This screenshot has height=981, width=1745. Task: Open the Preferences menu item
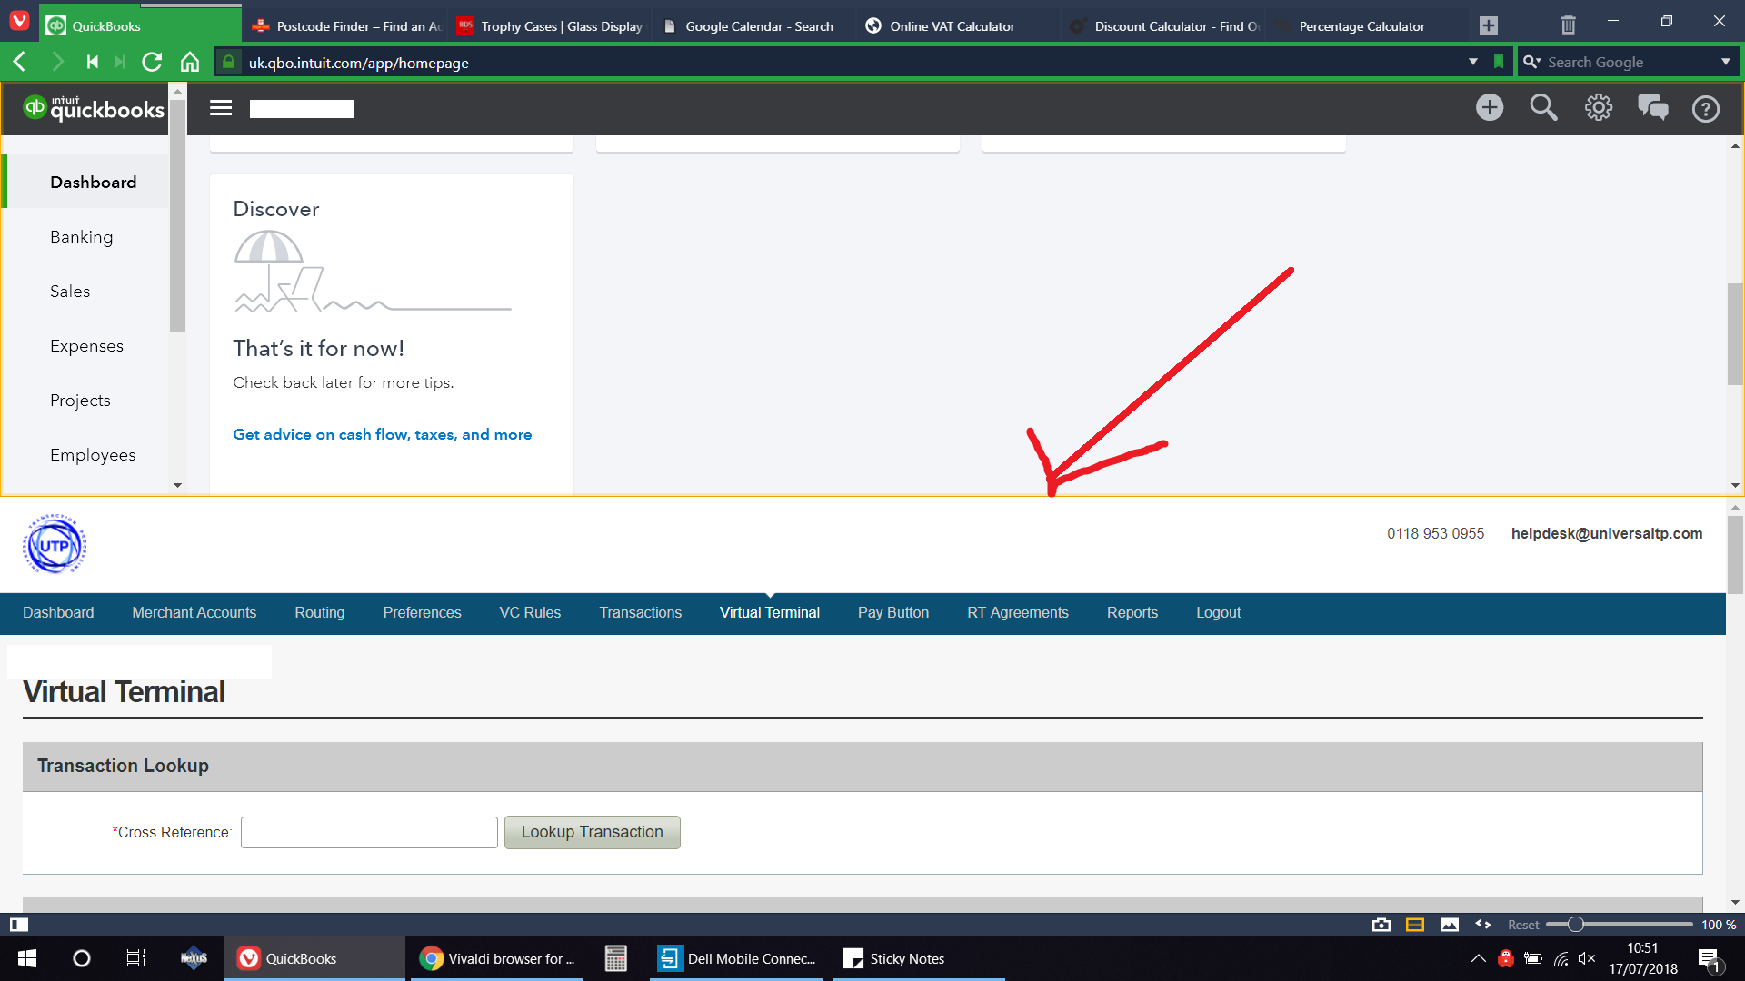click(423, 613)
